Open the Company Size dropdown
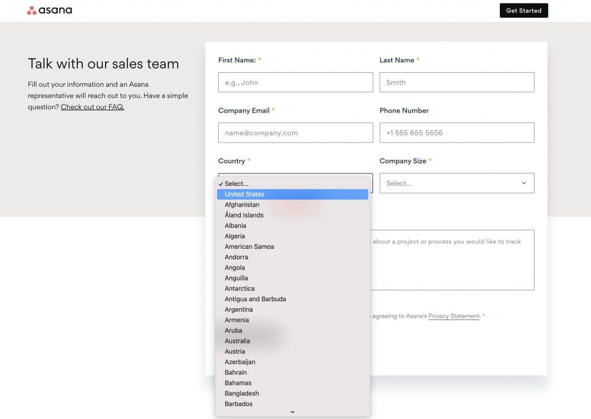 pos(457,183)
